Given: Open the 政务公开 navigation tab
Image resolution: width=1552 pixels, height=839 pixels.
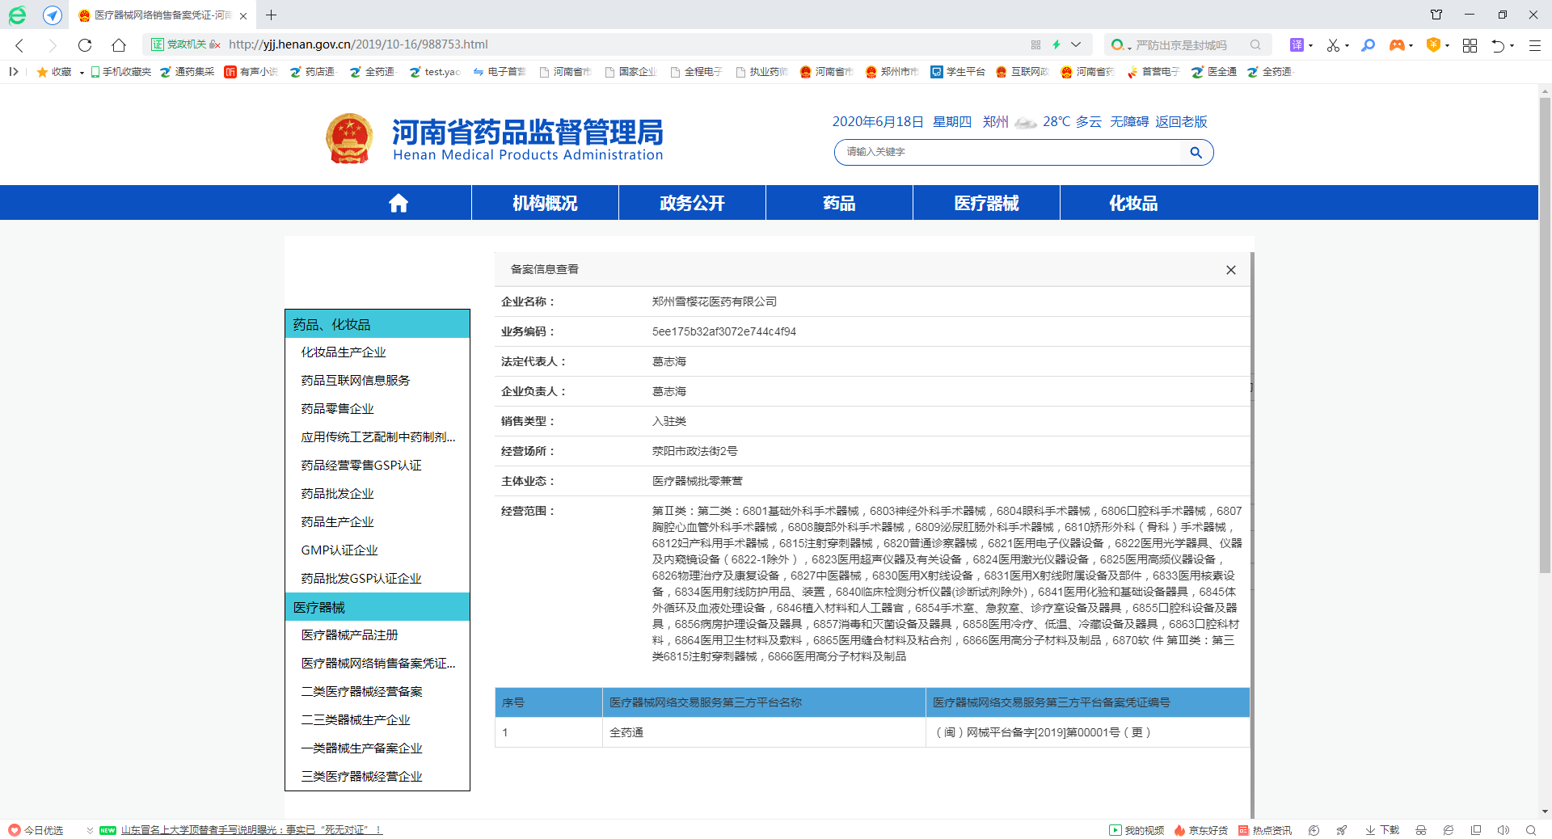Looking at the screenshot, I should (692, 203).
